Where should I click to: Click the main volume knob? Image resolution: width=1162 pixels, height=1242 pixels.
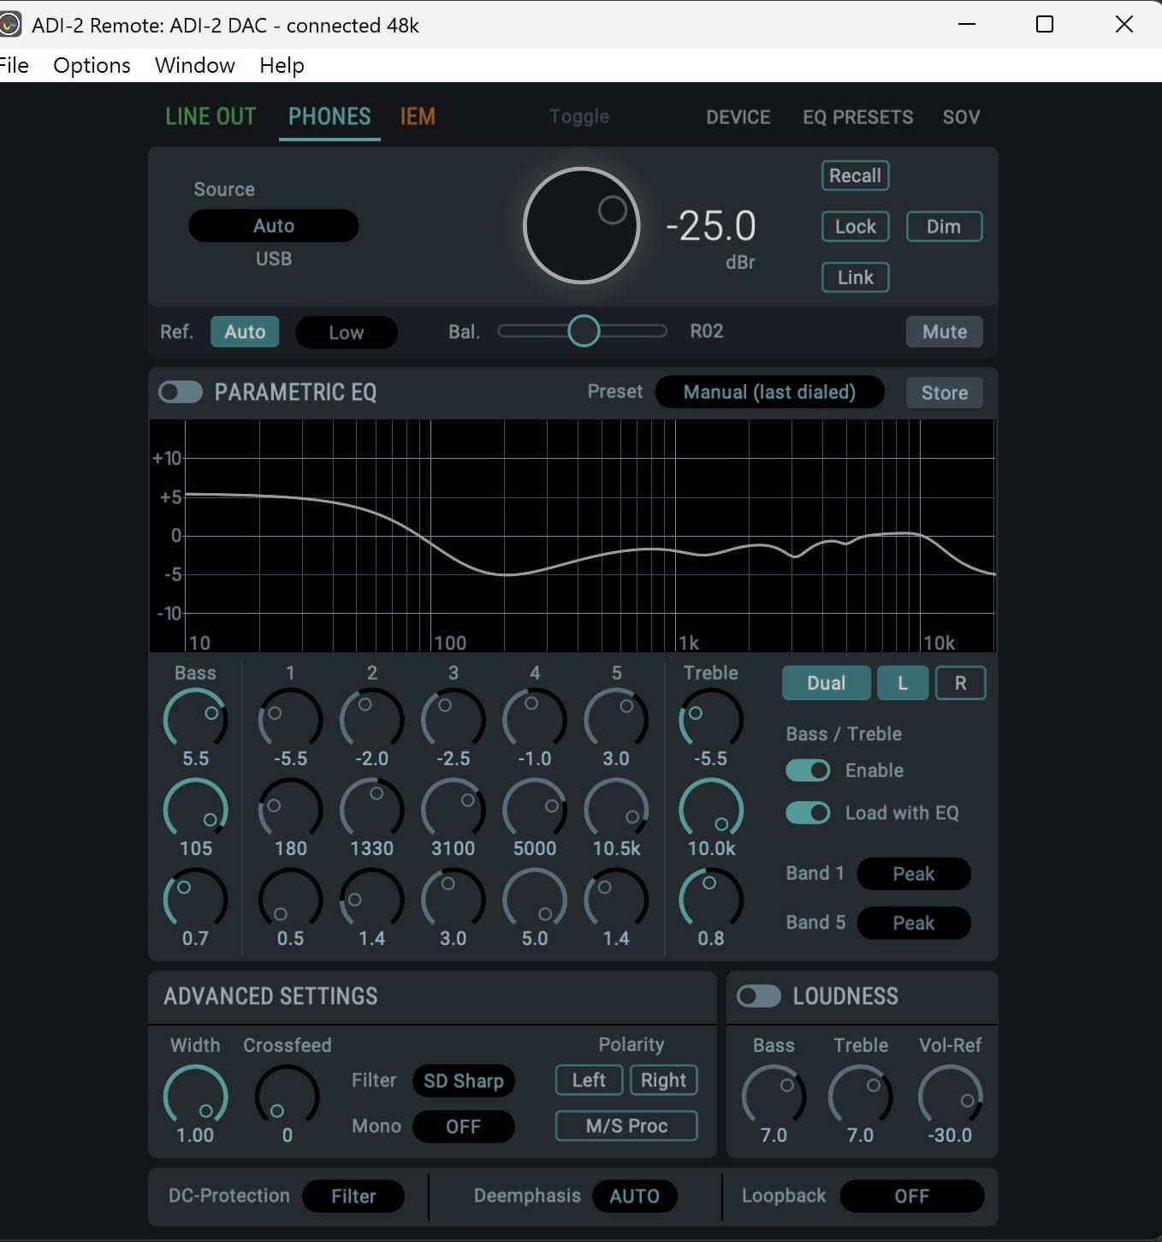tap(582, 225)
